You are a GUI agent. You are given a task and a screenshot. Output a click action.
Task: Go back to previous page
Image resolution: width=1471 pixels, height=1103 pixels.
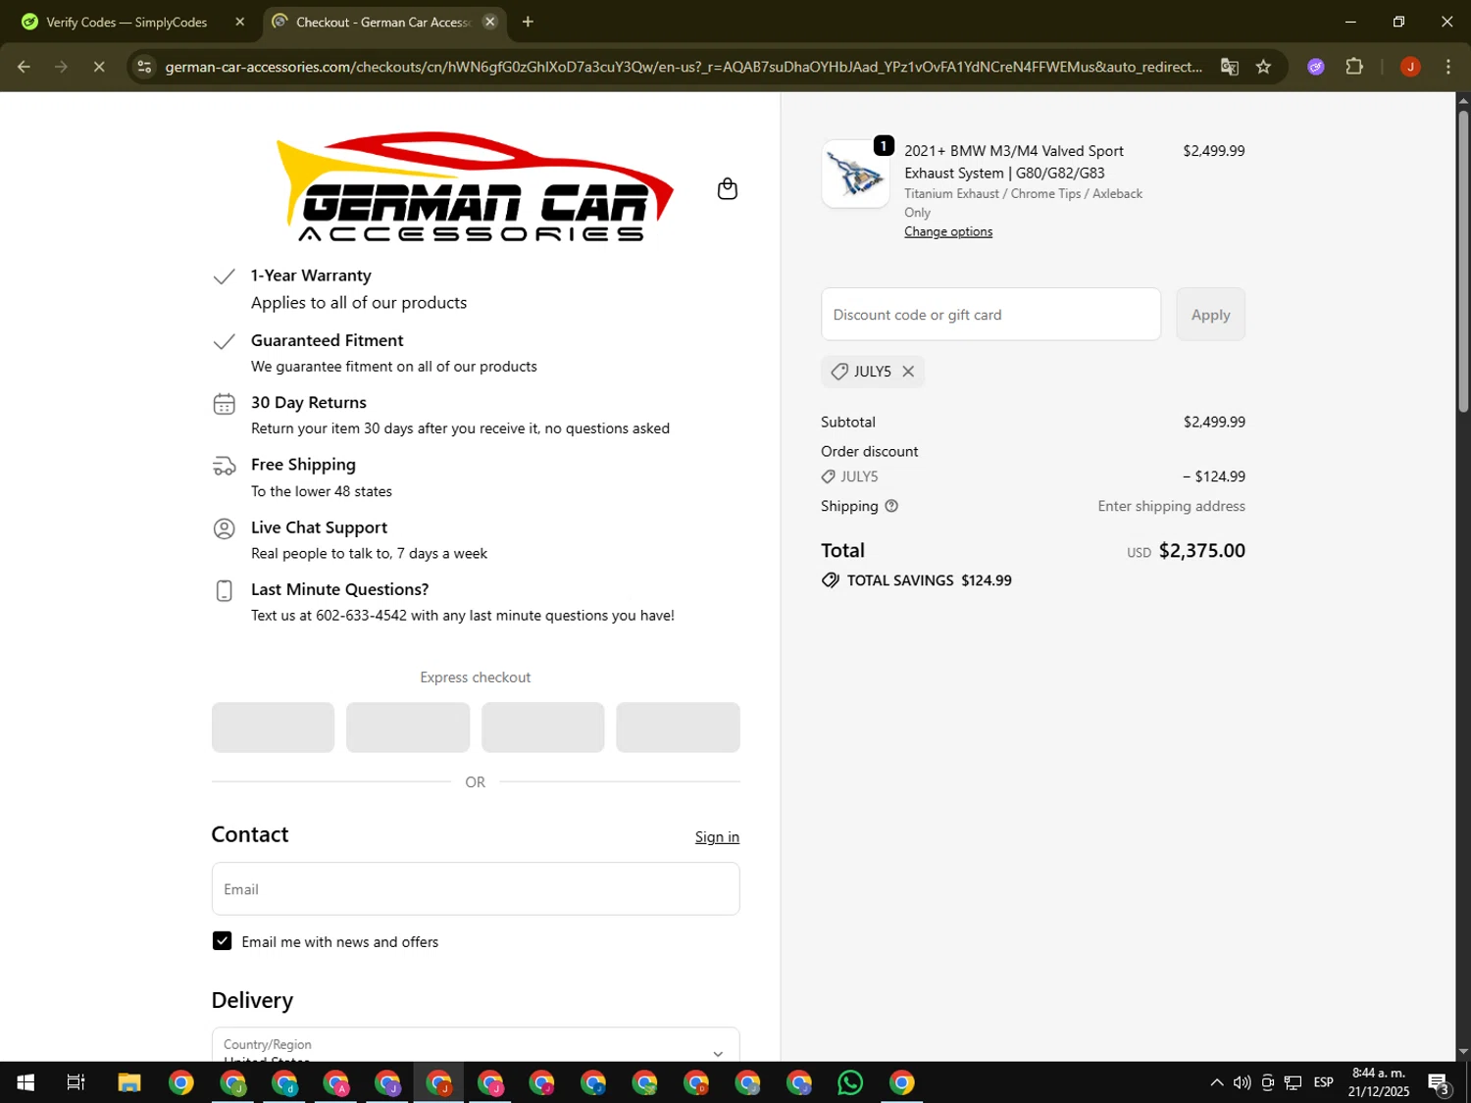point(24,67)
